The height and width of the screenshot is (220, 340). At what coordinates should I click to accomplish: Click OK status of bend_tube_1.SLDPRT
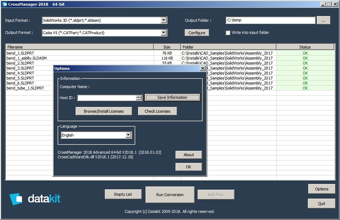(x=305, y=88)
